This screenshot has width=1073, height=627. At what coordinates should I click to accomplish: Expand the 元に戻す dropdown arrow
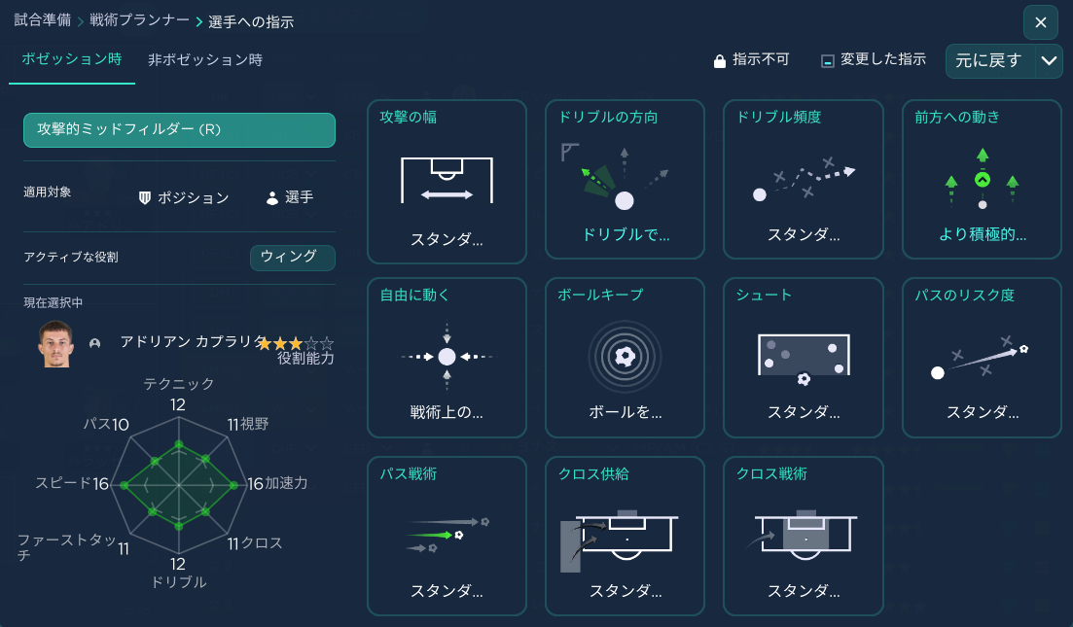[1049, 61]
